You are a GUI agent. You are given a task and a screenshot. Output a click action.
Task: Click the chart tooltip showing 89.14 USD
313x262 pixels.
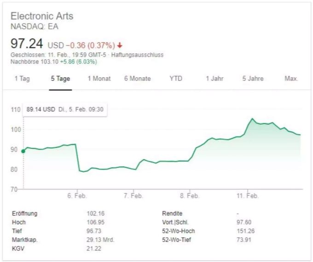(65, 109)
